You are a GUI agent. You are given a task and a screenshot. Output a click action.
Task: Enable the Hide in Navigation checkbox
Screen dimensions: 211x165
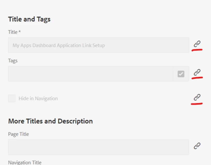pos(12,98)
